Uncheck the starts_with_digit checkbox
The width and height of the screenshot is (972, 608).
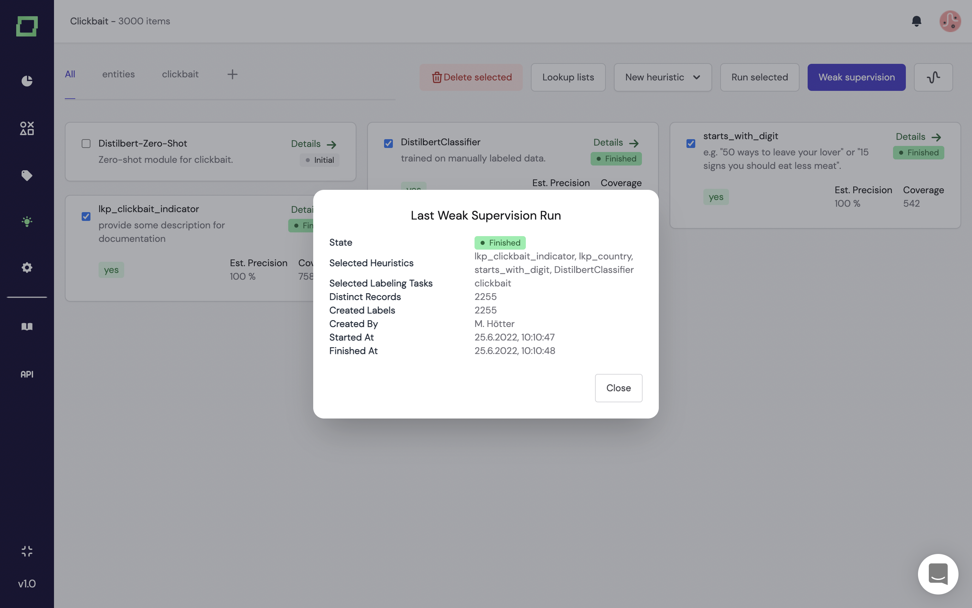pyautogui.click(x=691, y=144)
